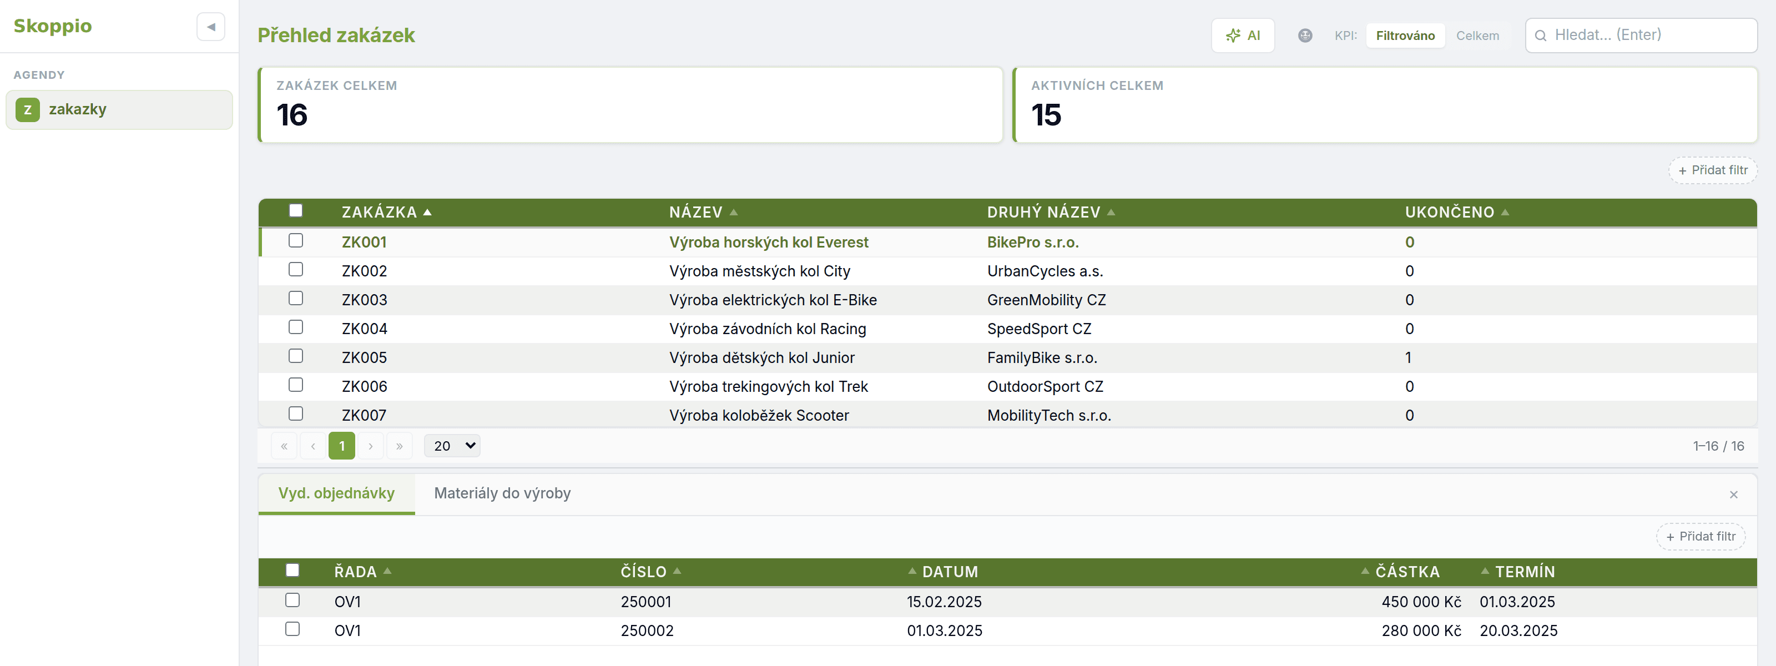
Task: Collapse the sidebar with the arrow button
Action: pos(211,27)
